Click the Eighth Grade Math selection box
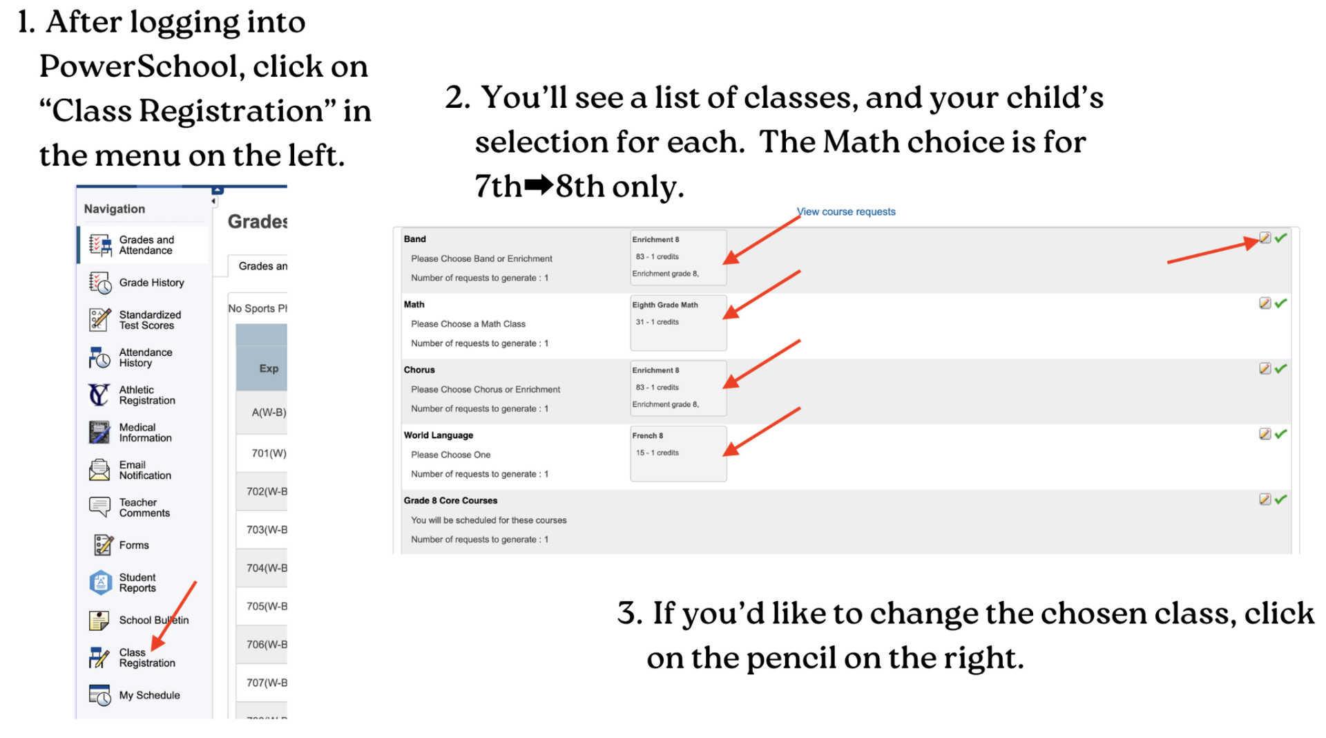This screenshot has height=738, width=1326. 678,323
